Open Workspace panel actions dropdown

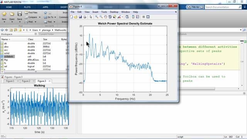[36, 34]
